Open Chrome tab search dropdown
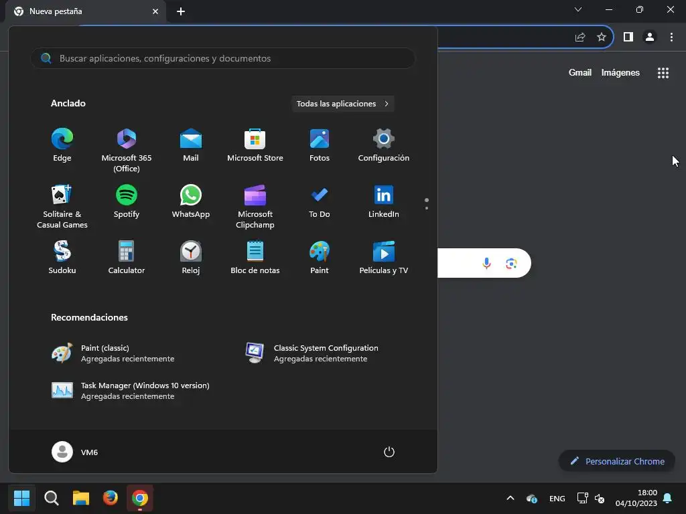This screenshot has height=514, width=686. click(578, 9)
